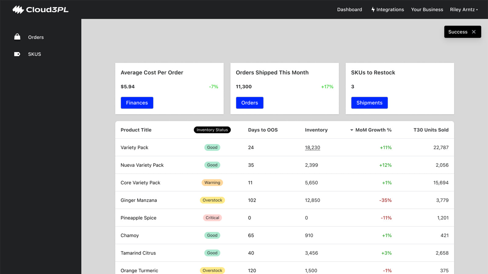Click the SKUS tag icon

click(x=17, y=54)
